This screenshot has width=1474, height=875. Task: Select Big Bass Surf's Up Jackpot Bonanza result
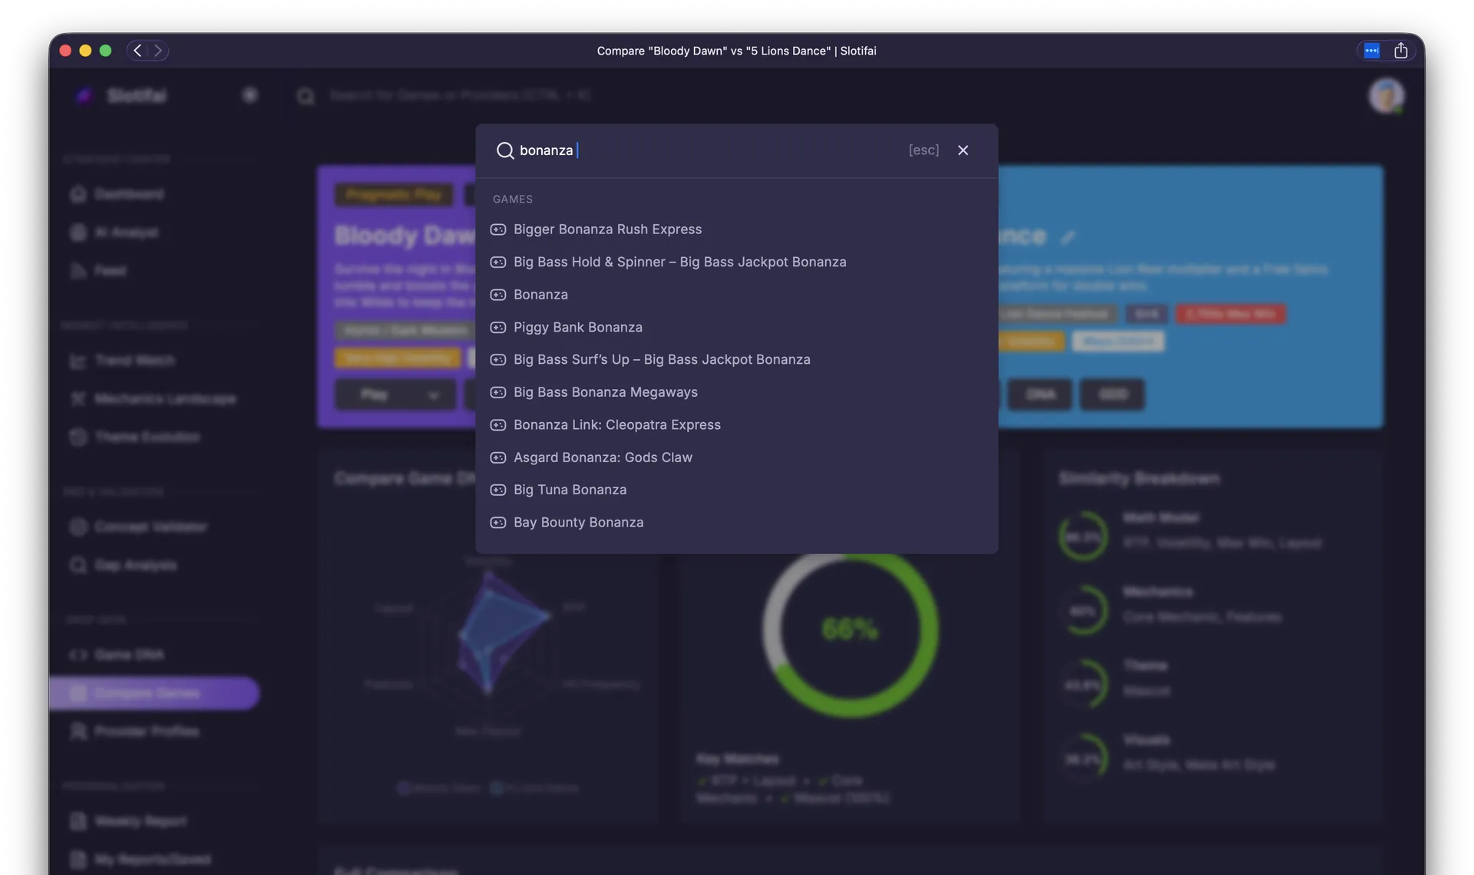click(661, 360)
